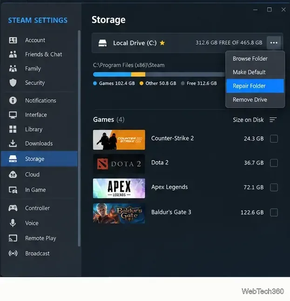
Task: Switch to Interface settings
Action: click(x=40, y=115)
